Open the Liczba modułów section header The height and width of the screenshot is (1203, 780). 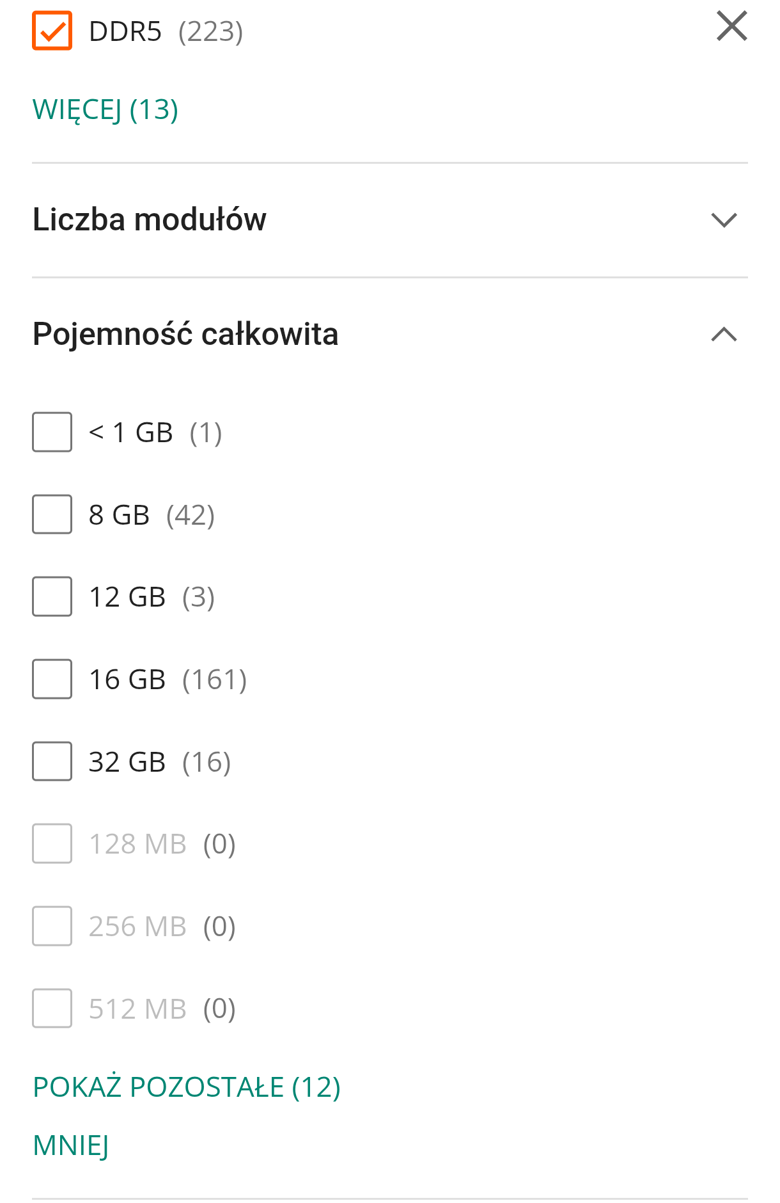coord(150,219)
